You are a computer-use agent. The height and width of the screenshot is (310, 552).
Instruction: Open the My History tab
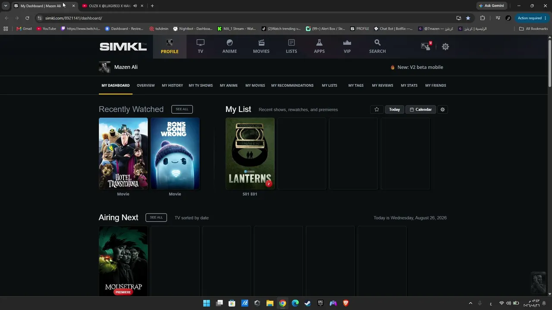[x=172, y=85]
